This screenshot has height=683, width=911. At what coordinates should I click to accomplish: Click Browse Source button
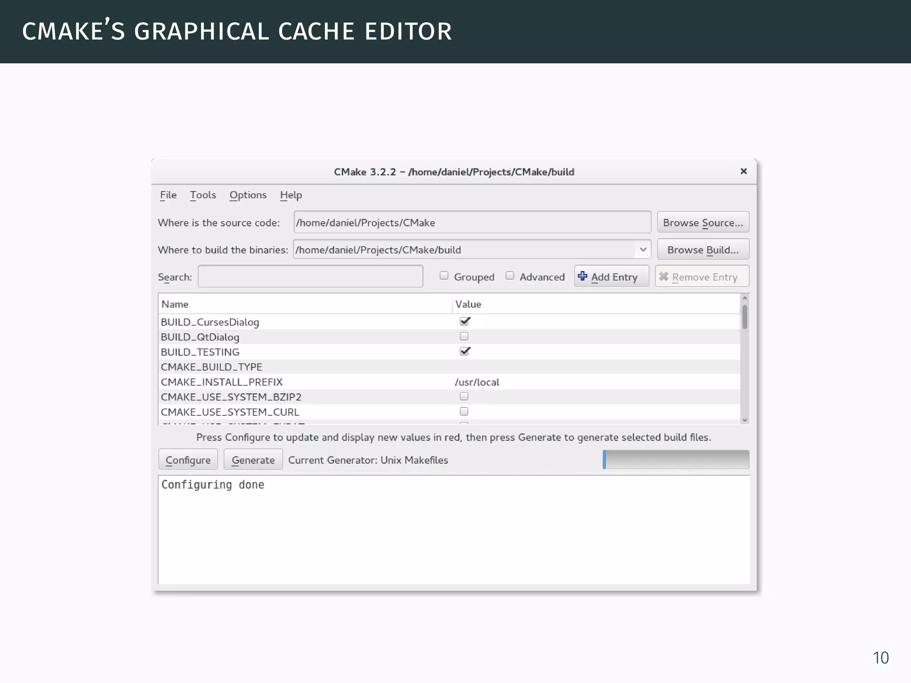703,222
